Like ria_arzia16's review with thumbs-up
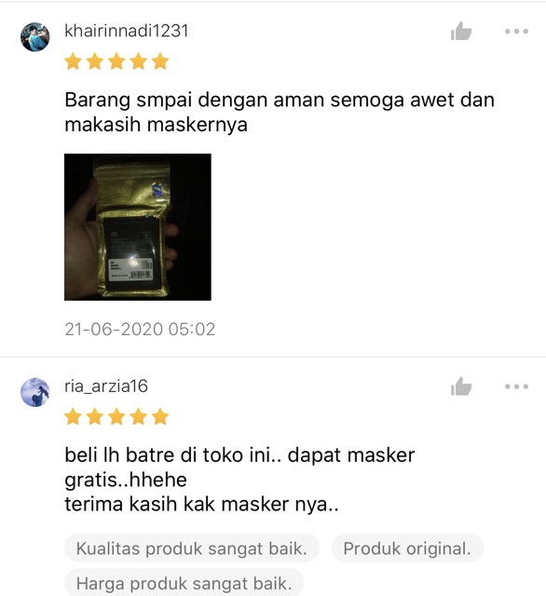Viewport: 546px width, 596px height. tap(461, 386)
